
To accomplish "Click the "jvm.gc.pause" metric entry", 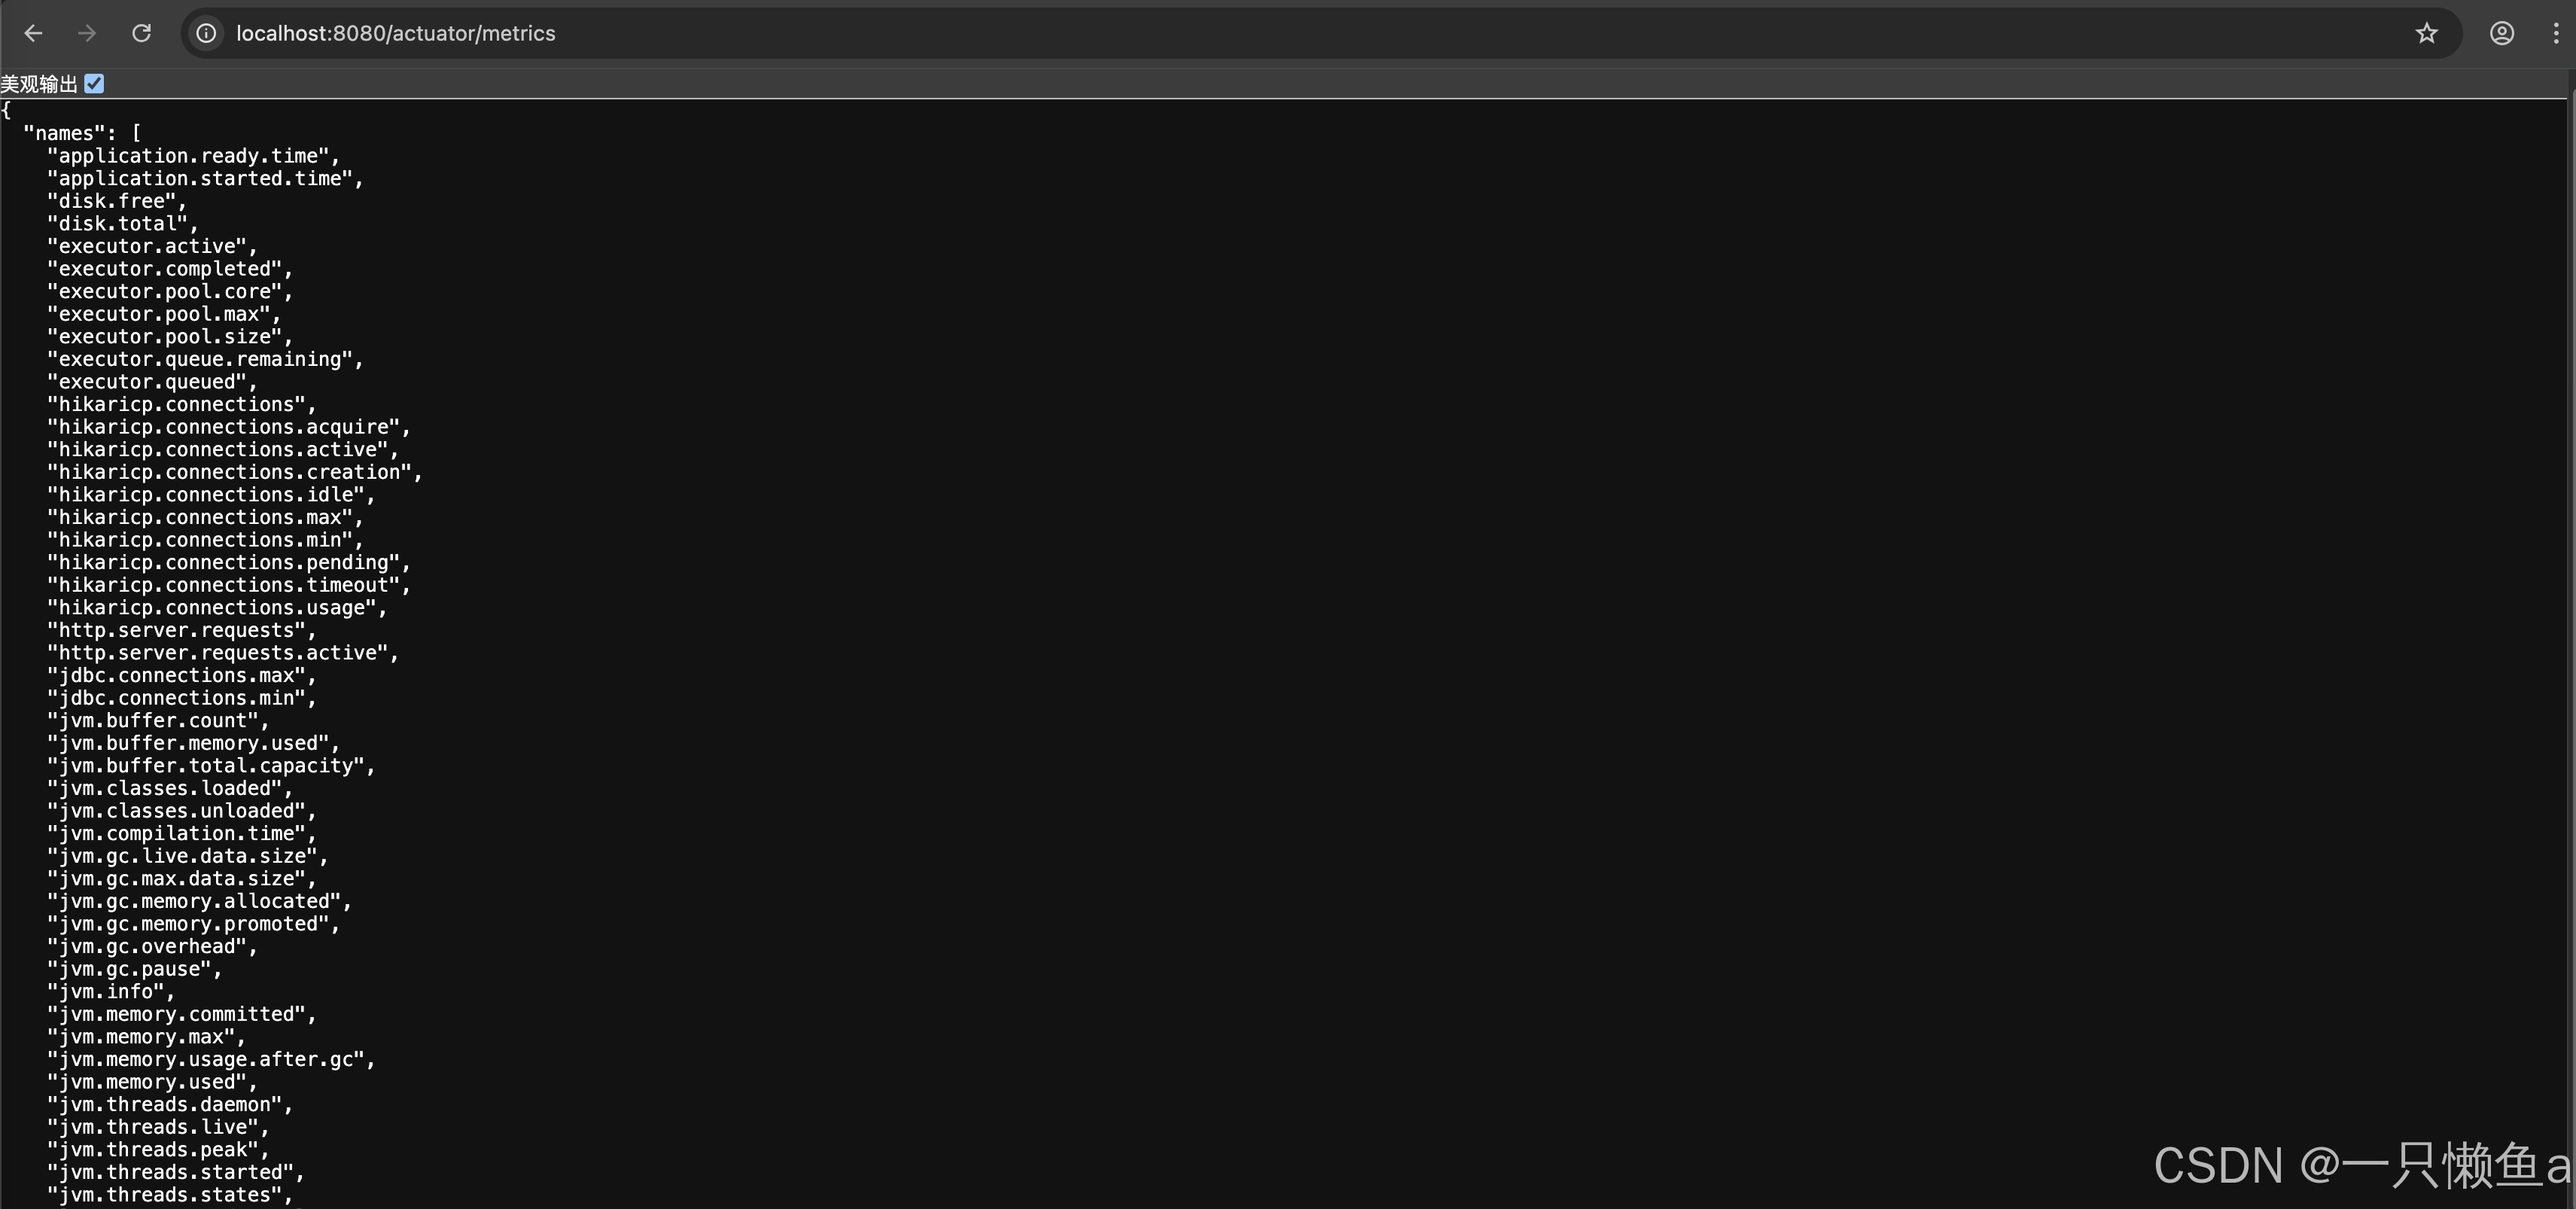I will [134, 969].
